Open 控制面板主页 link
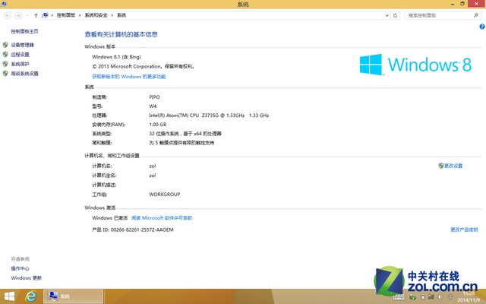The width and height of the screenshot is (486, 304). tap(24, 31)
